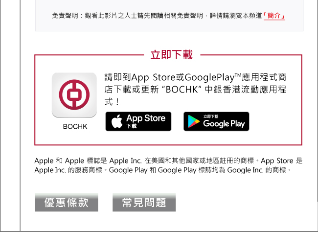
Task: Open the App Store 下載 badge
Action: click(138, 121)
